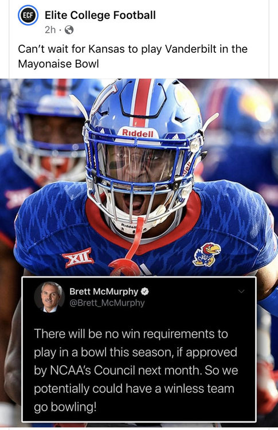Viewport: 278px width, 430px height.
Task: Open the Kansas player photo
Action: point(139,178)
